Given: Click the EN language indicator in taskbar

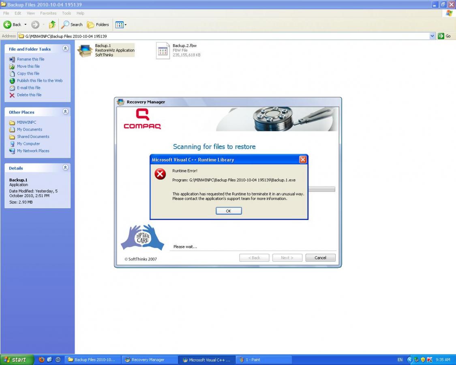Looking at the screenshot, I should pos(400,360).
